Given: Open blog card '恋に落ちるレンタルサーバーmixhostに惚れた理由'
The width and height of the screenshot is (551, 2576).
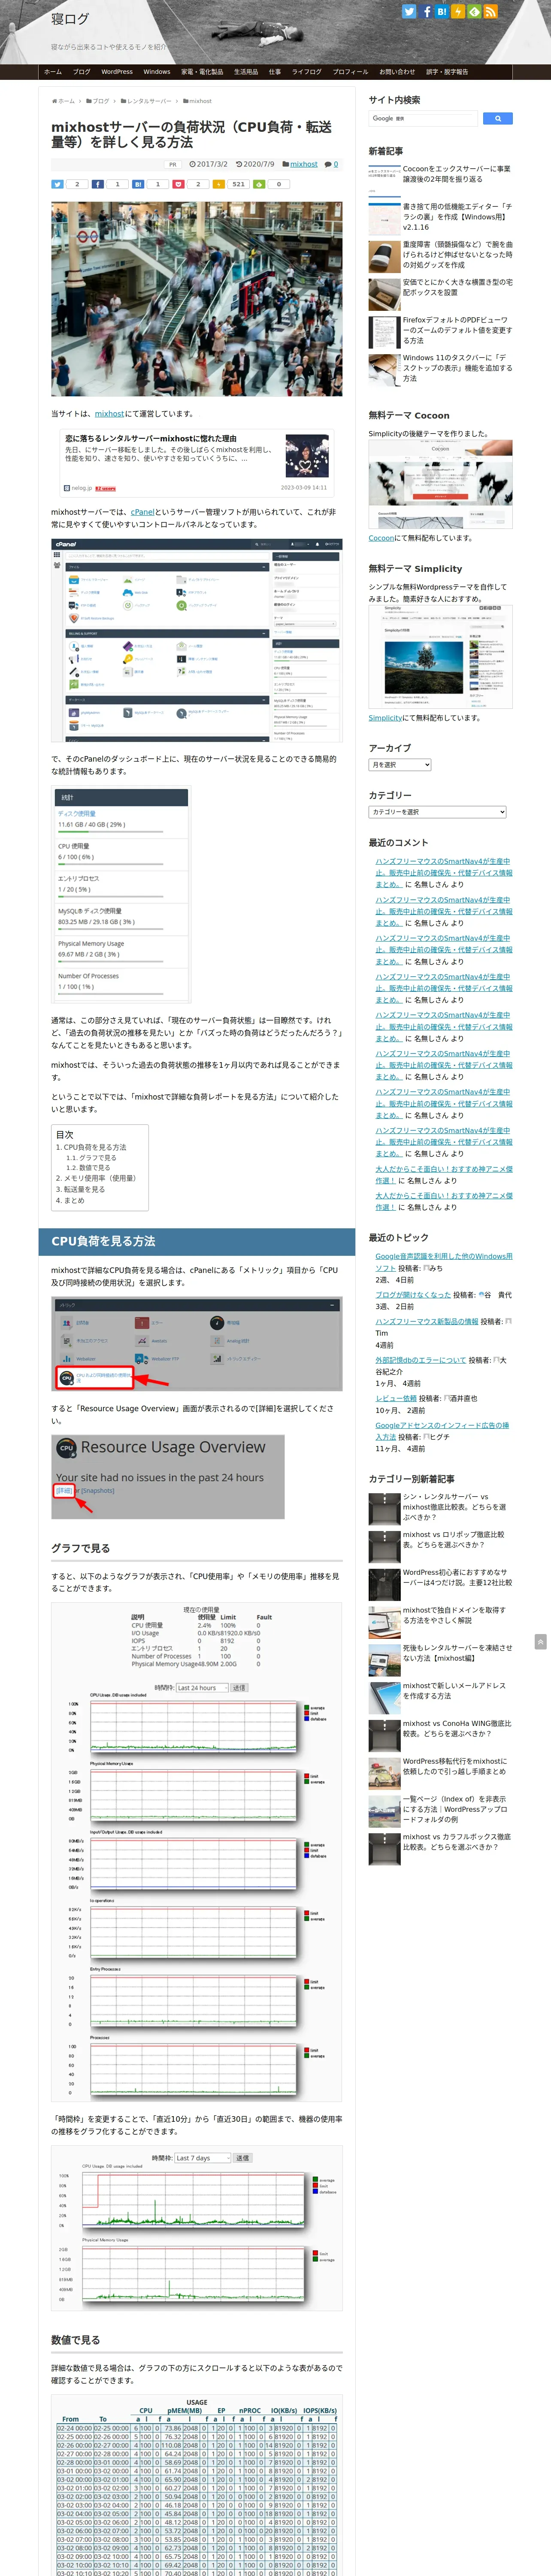Looking at the screenshot, I should tap(196, 463).
